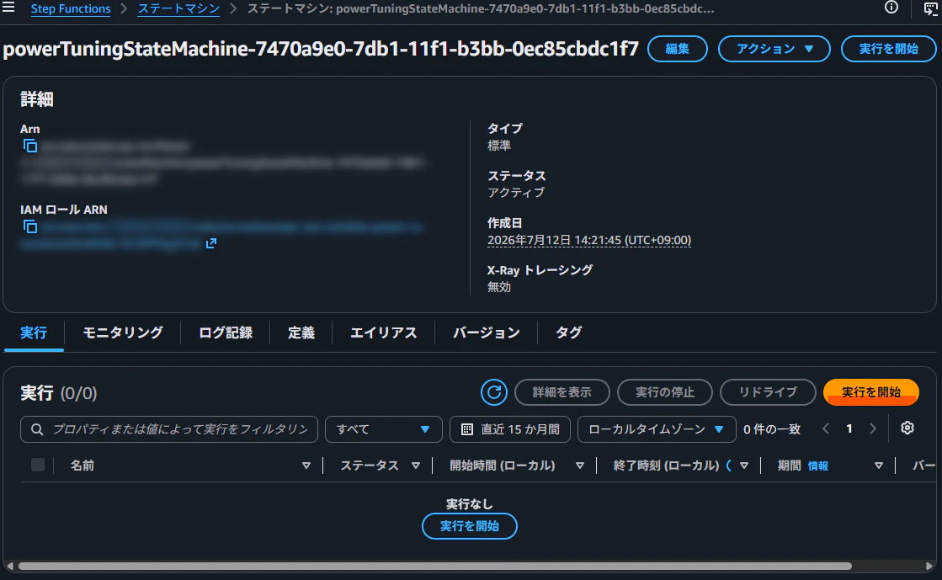
Task: Copy the state machine Arn
Action: pos(30,146)
